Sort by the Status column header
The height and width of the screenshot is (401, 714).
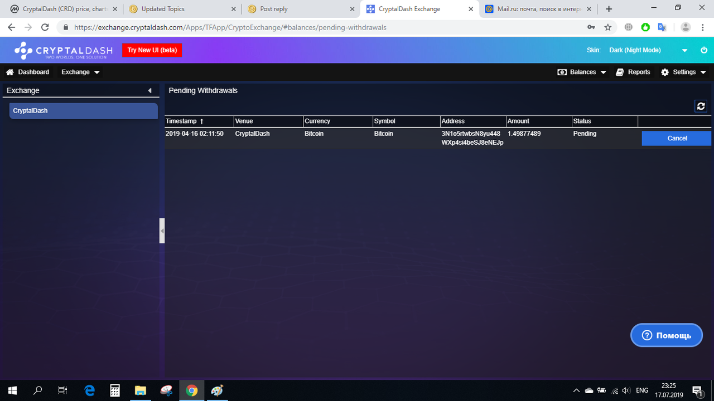pos(605,121)
